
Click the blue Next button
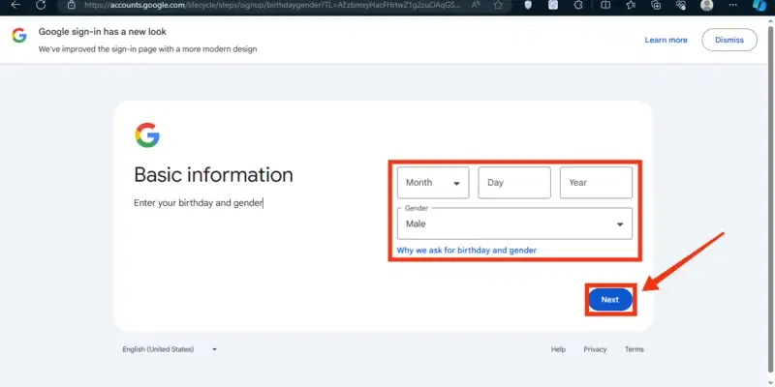click(610, 300)
